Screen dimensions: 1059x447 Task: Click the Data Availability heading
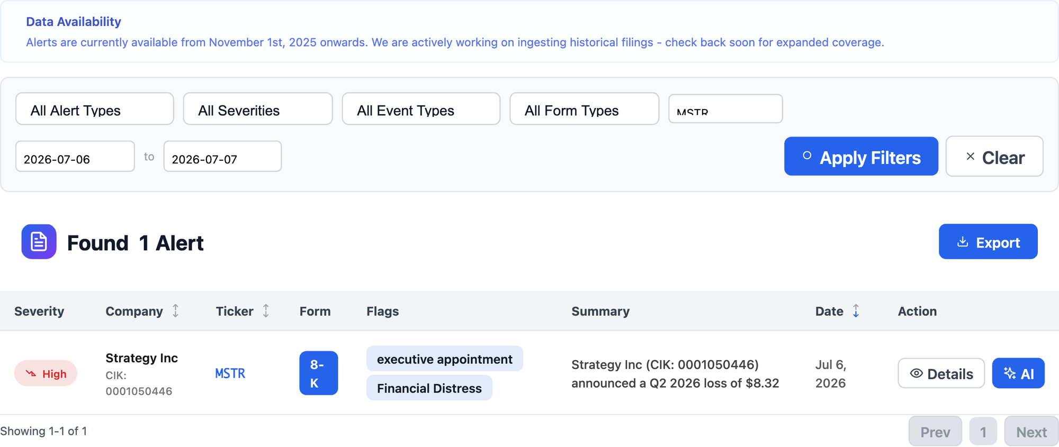click(x=74, y=22)
